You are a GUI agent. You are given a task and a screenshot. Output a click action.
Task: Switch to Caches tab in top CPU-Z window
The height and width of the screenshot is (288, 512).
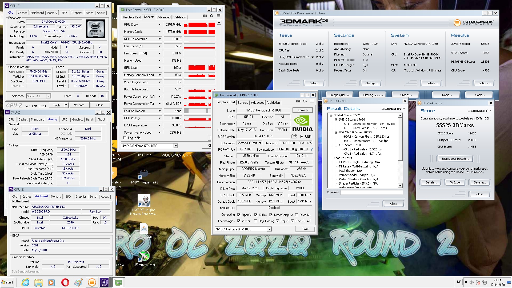pos(23,13)
